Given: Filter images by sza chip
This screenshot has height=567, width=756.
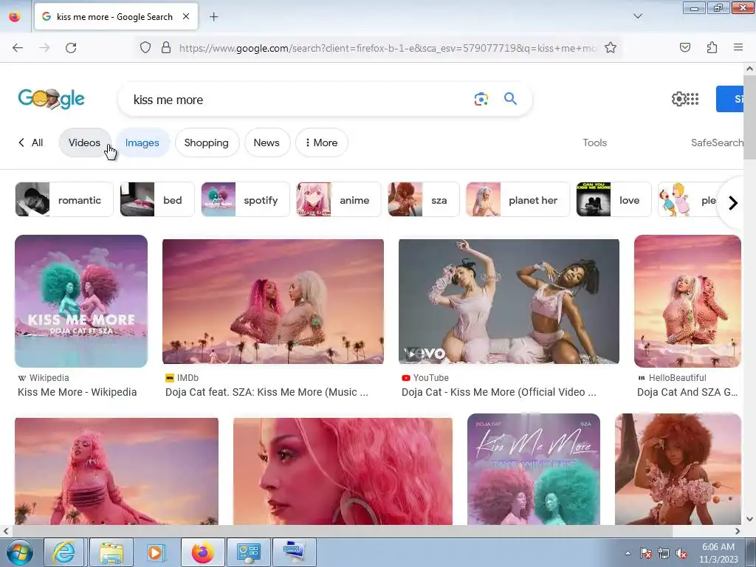Looking at the screenshot, I should tap(423, 199).
